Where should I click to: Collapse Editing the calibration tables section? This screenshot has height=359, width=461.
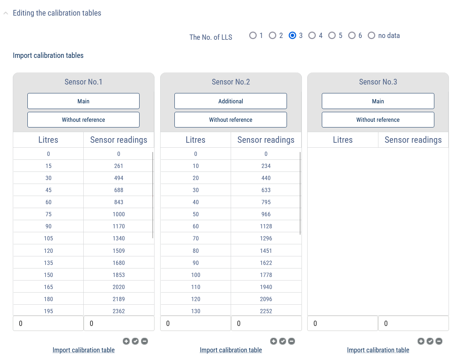pos(6,13)
